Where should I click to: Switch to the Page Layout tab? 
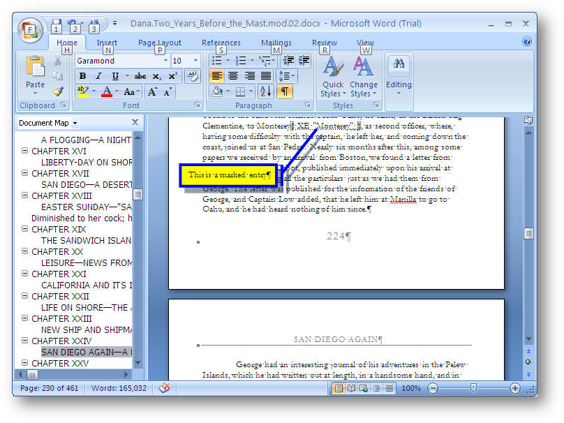coord(160,43)
